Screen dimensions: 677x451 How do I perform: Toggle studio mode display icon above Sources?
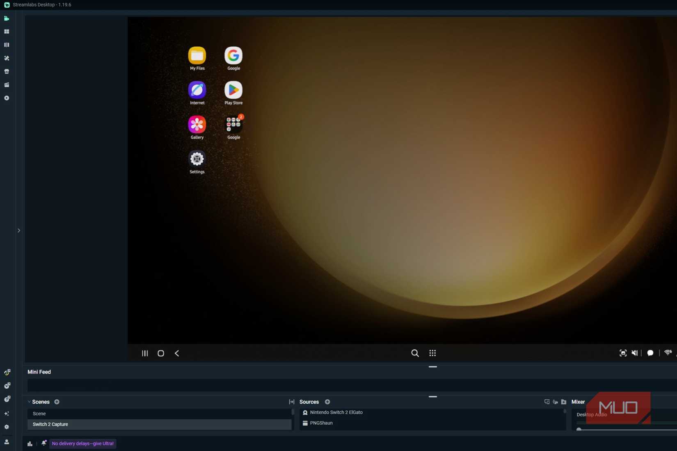pyautogui.click(x=547, y=402)
